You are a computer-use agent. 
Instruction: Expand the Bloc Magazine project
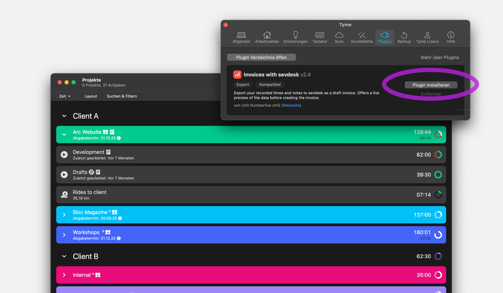click(64, 215)
